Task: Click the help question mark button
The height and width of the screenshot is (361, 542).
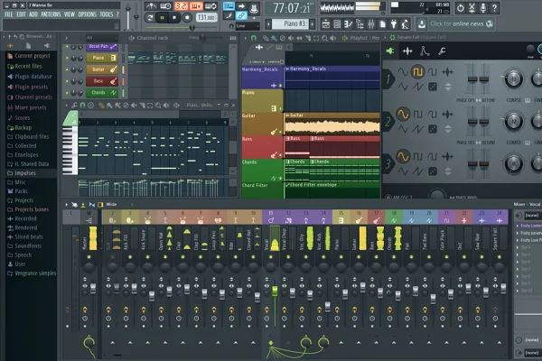Action: (495, 7)
